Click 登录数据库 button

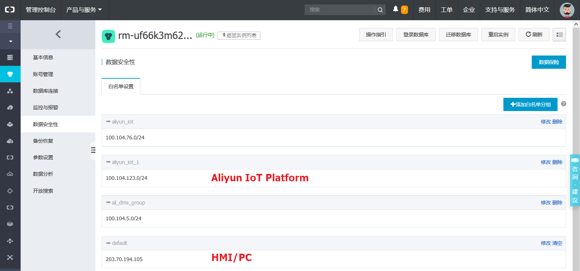pos(416,35)
